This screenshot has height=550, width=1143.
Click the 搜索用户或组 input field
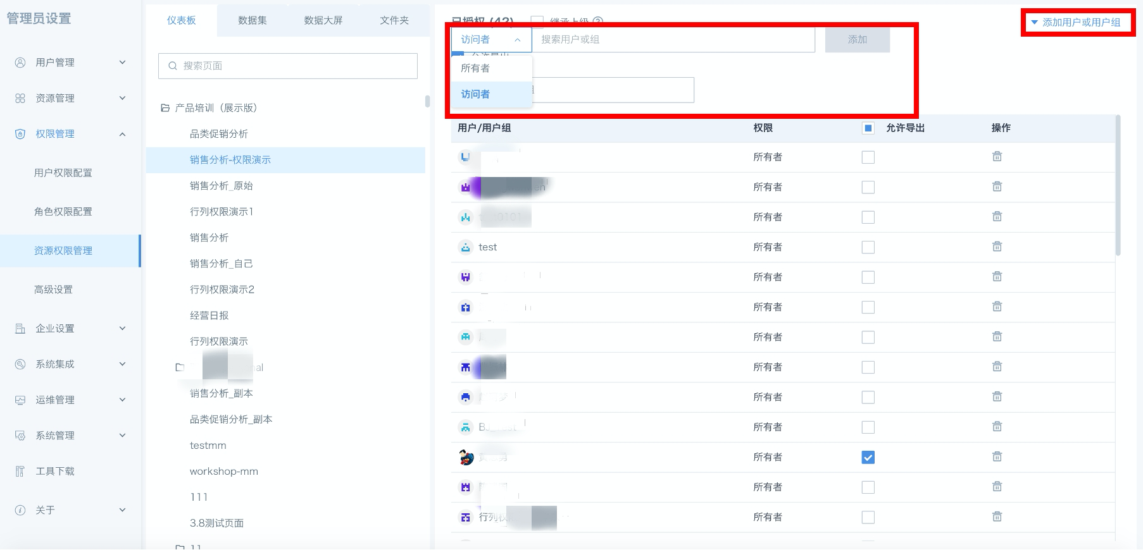tap(673, 40)
